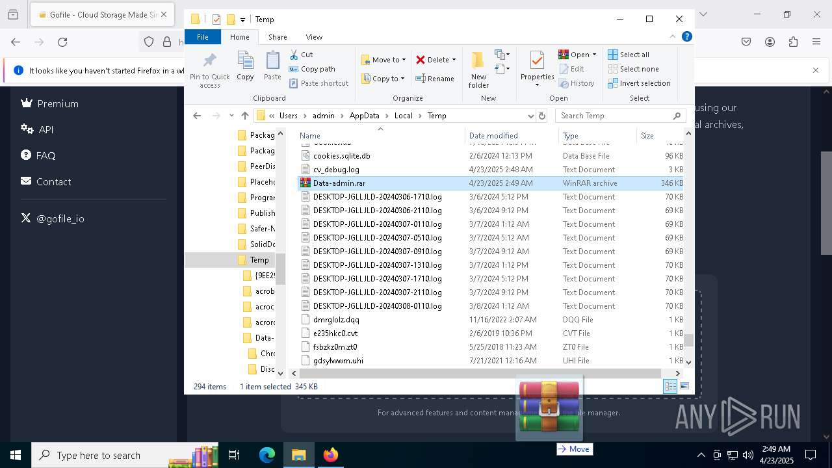Screen dimensions: 832x468
Task: Sort by Date modified column
Action: (x=512, y=135)
